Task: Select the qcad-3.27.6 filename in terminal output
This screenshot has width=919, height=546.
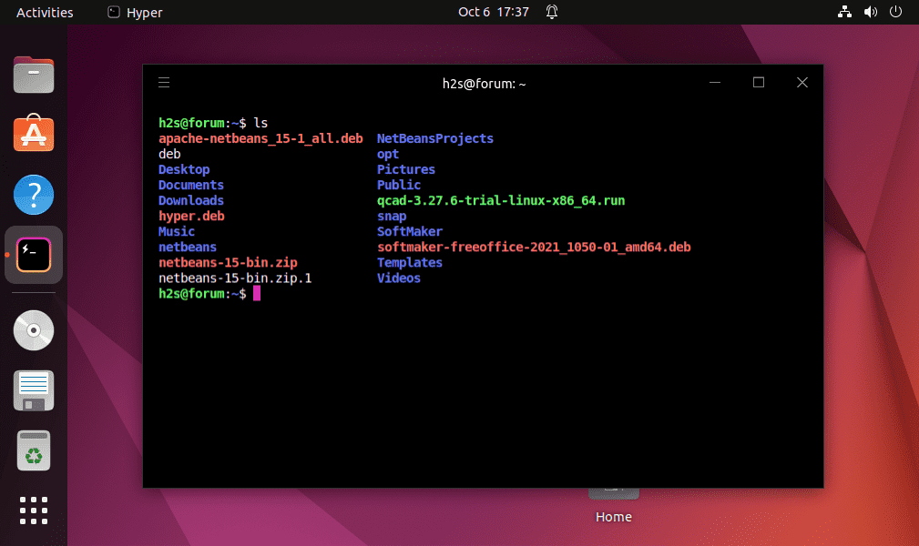Action: pos(501,200)
